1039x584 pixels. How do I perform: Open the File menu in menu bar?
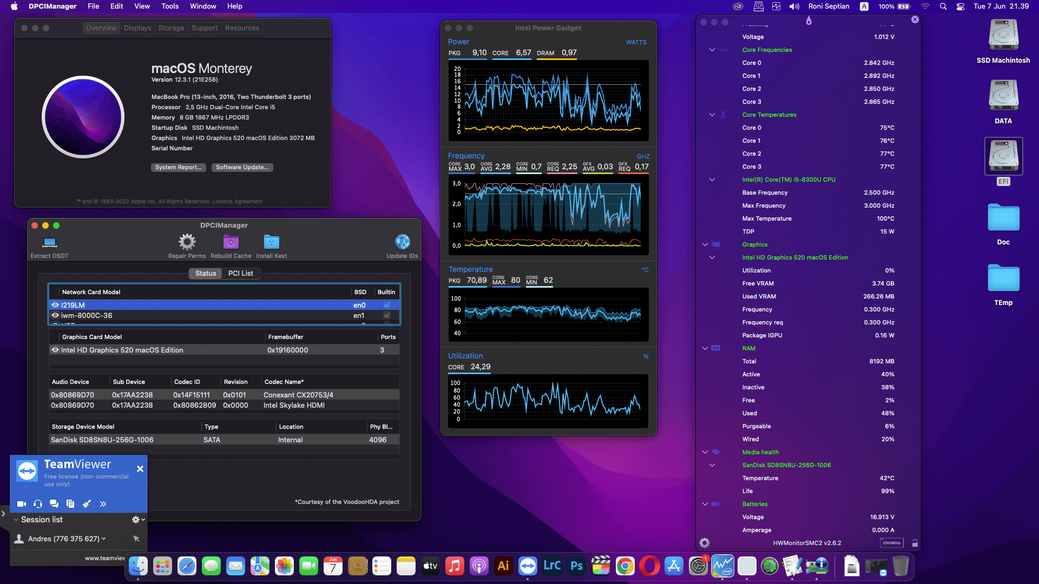[94, 6]
